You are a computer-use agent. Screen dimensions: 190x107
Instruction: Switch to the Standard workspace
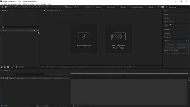point(99,7)
